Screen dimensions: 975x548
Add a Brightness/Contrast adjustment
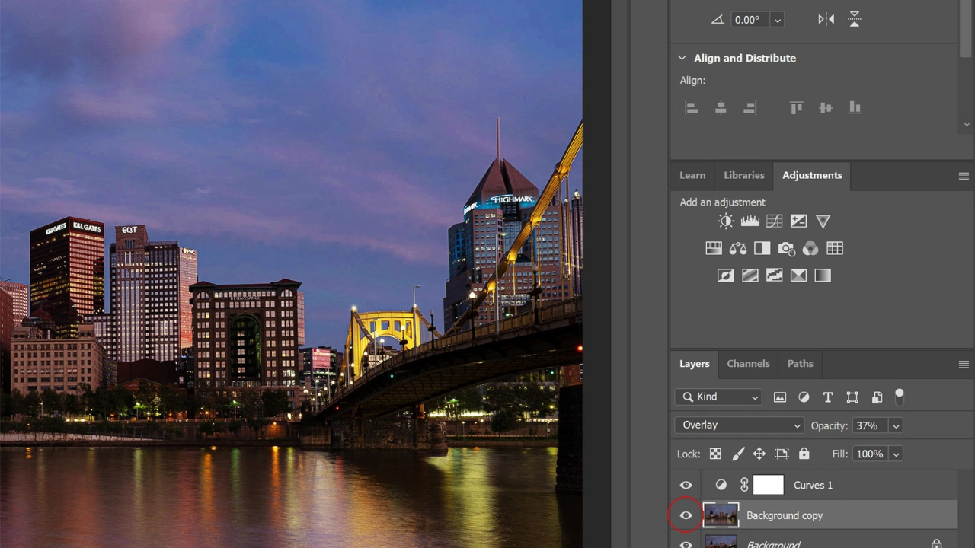pos(725,221)
